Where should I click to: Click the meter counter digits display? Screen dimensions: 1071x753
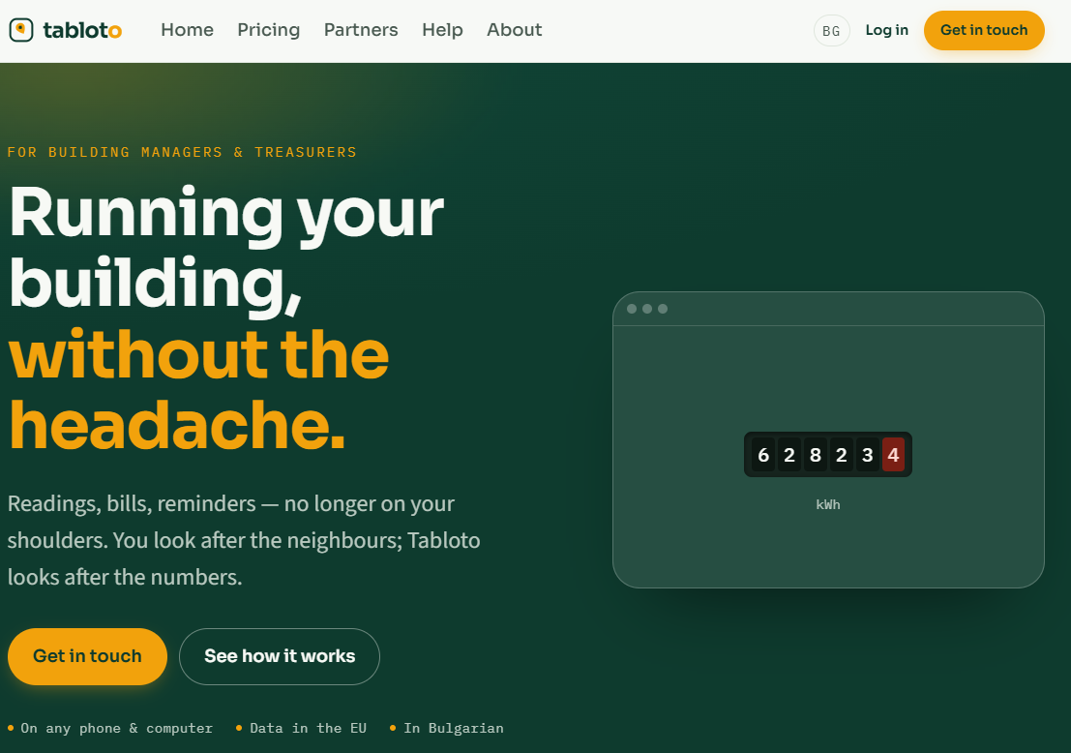coord(828,454)
